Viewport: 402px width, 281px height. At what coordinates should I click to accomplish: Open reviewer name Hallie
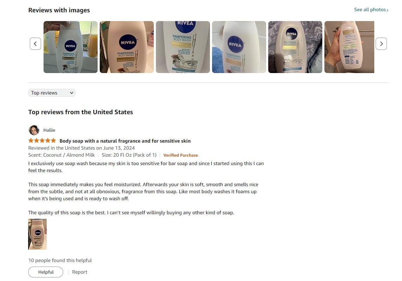(x=49, y=130)
